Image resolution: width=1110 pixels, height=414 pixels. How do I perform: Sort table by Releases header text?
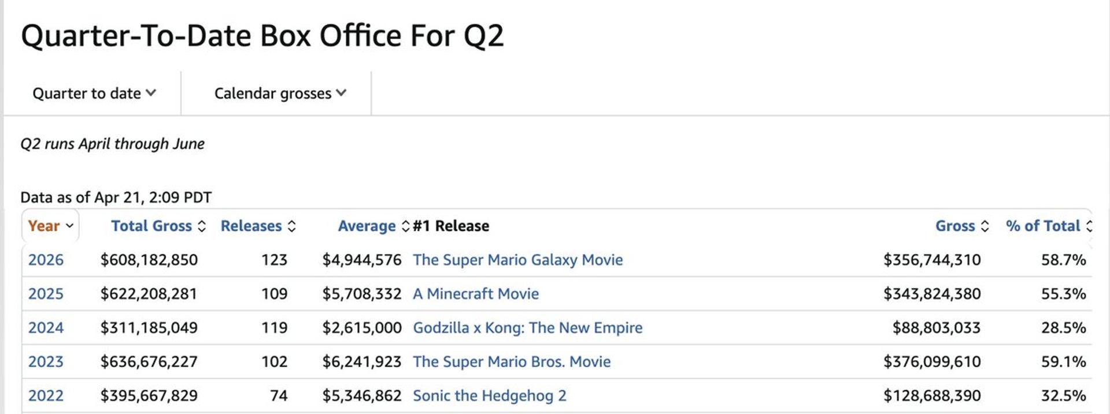tap(251, 226)
